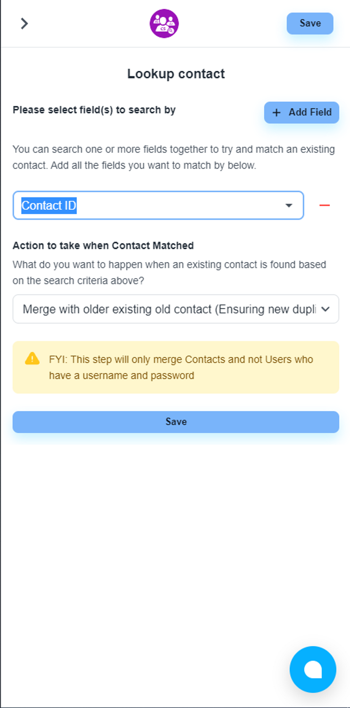350x708 pixels.
Task: Click the chevron on the matched action dropdown
Action: [325, 309]
